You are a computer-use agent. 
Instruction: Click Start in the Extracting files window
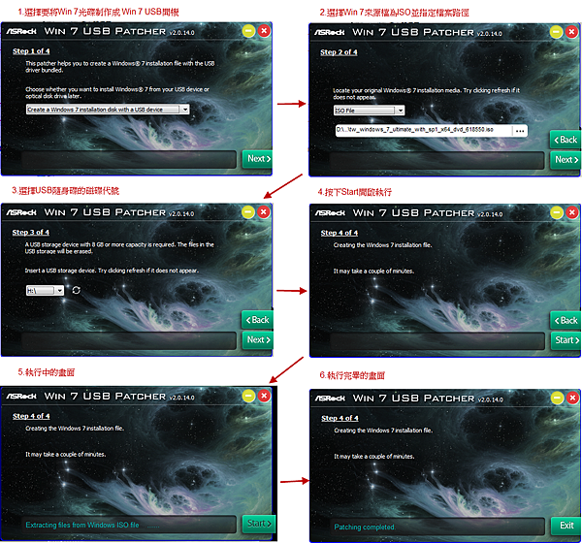point(259,524)
